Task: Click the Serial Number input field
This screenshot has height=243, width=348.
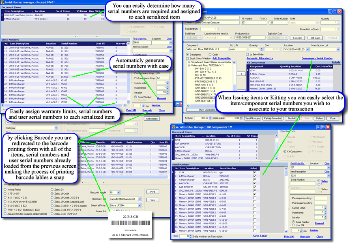Action: pos(303,184)
